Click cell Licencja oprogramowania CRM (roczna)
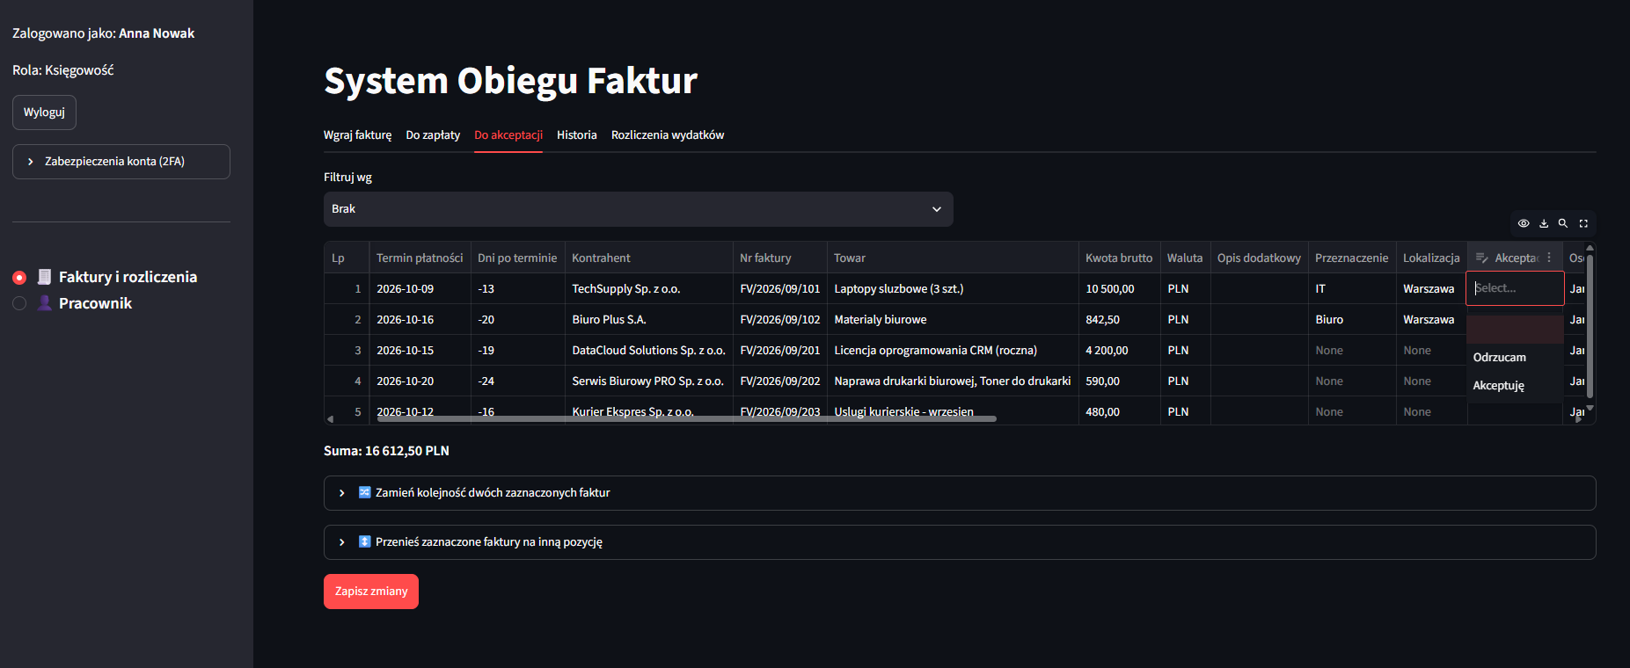 click(953, 351)
